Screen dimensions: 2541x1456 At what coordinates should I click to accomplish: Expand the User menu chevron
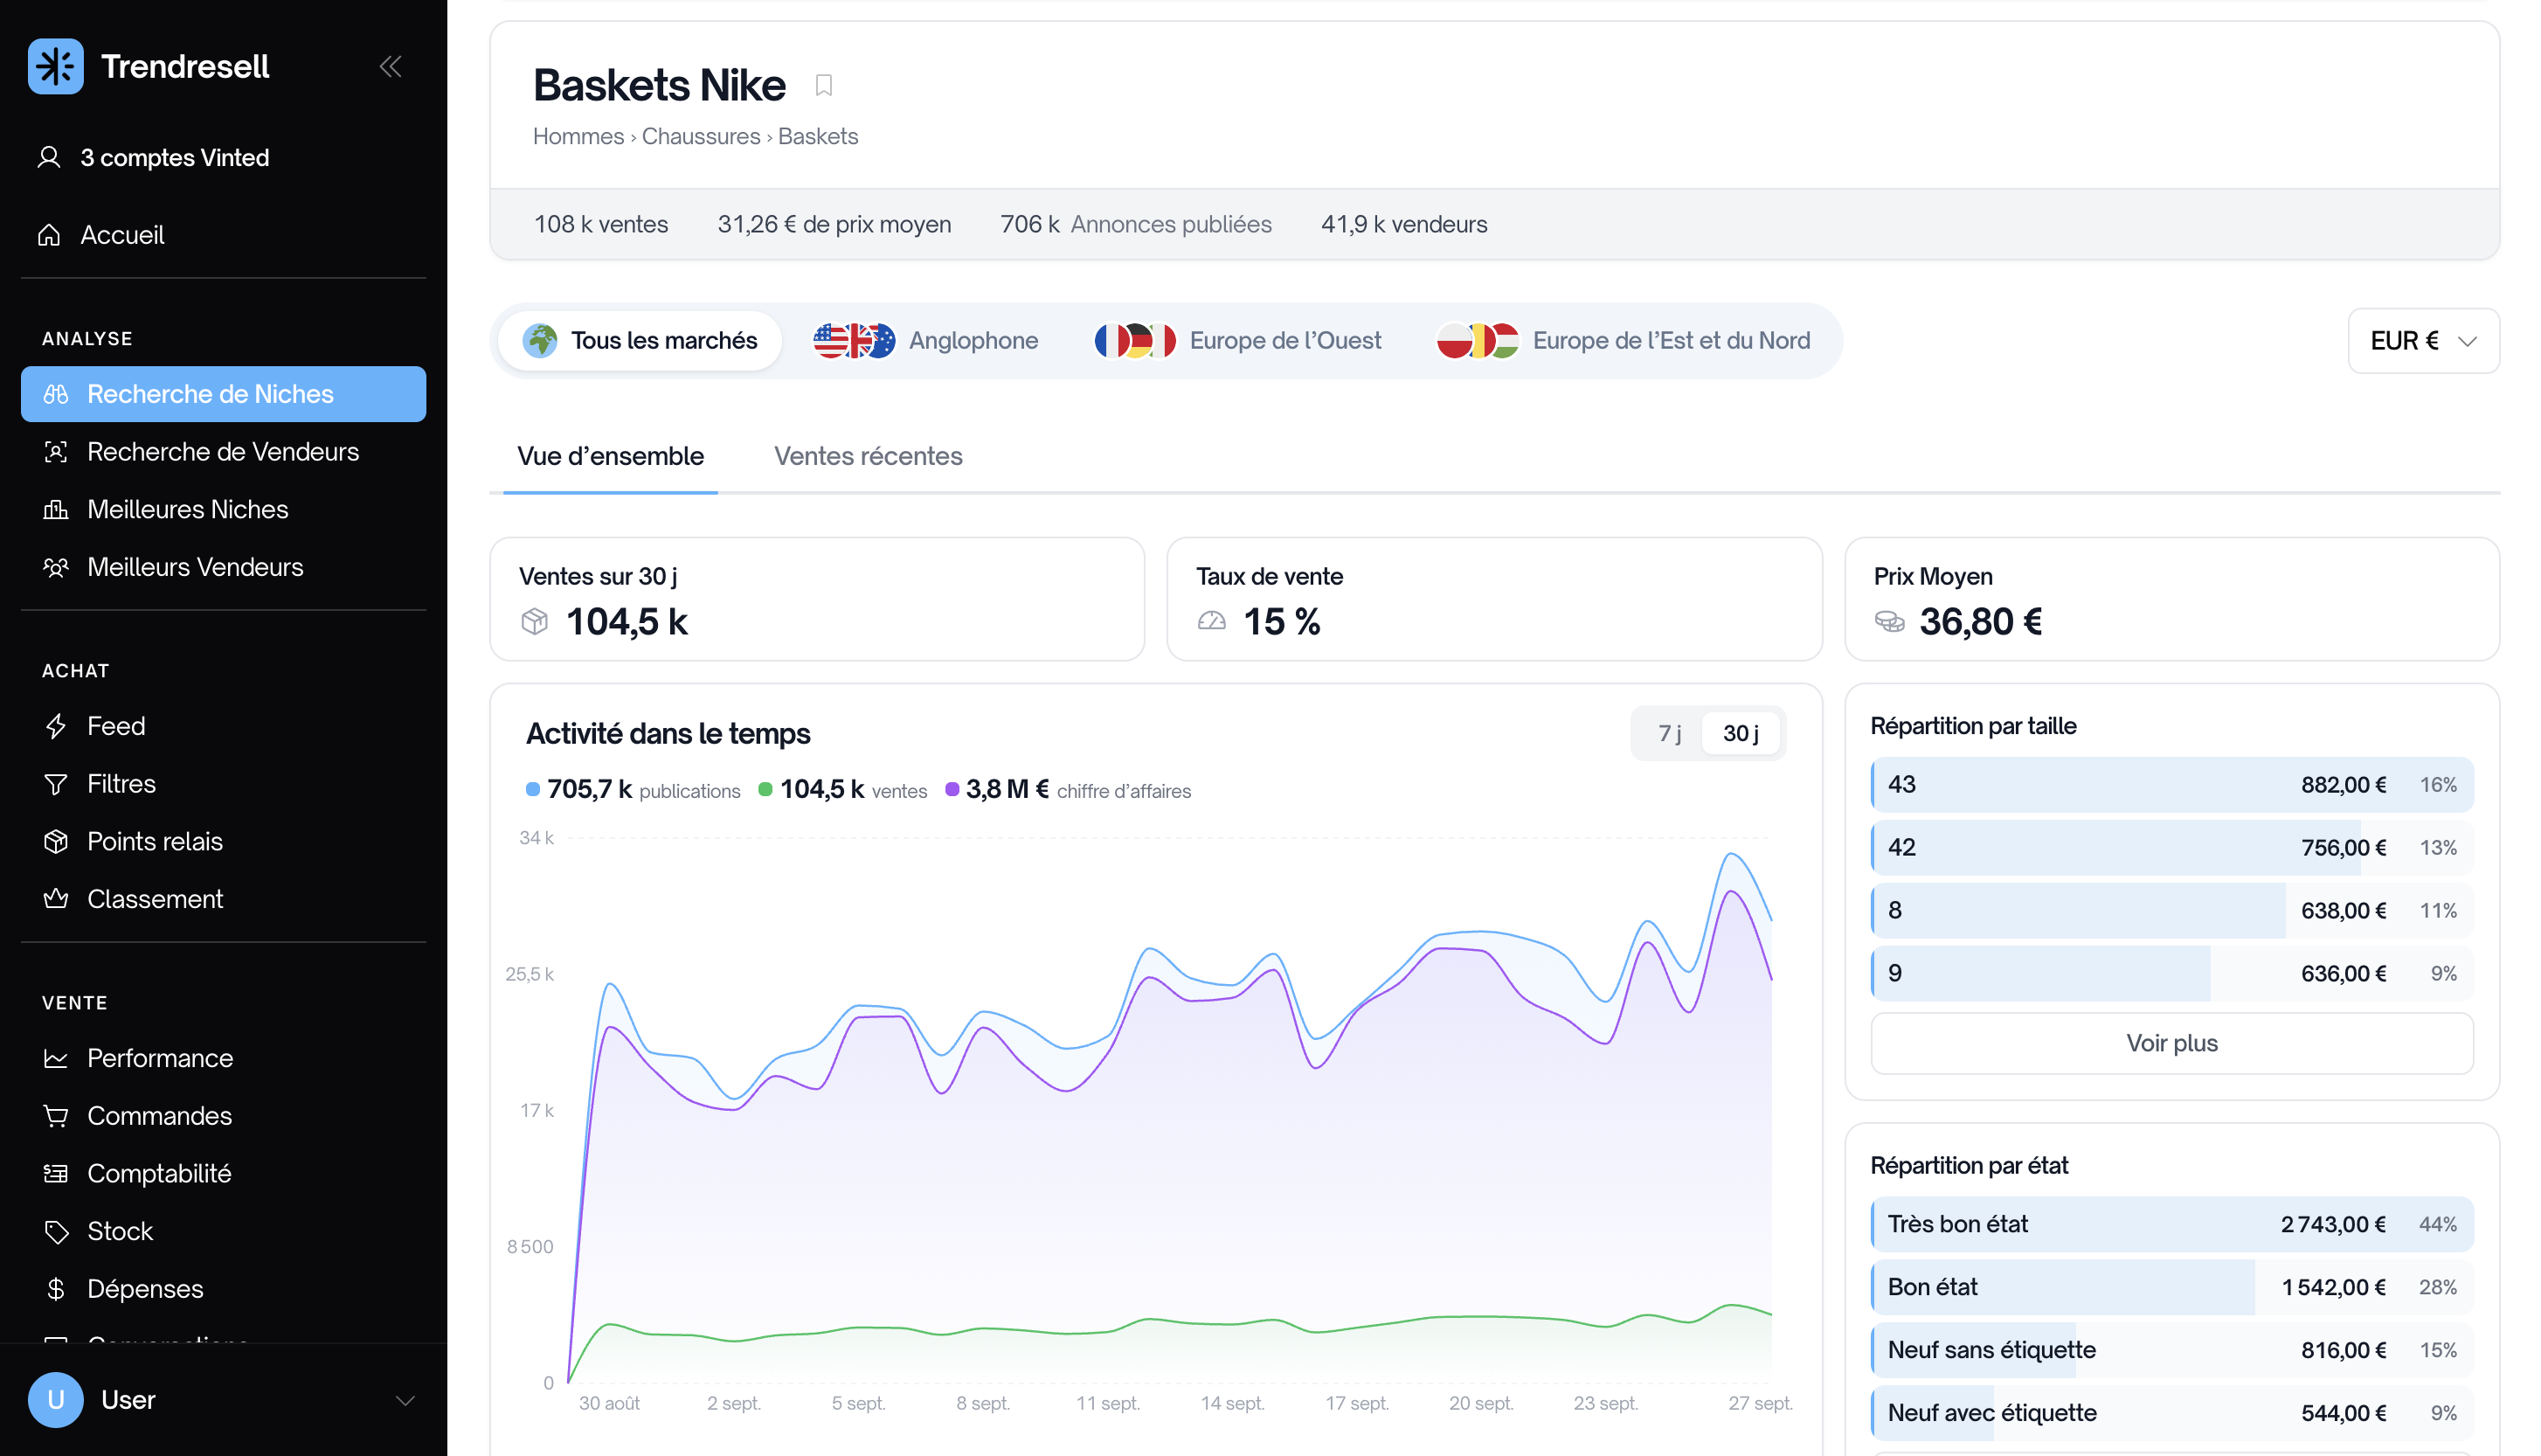(405, 1400)
